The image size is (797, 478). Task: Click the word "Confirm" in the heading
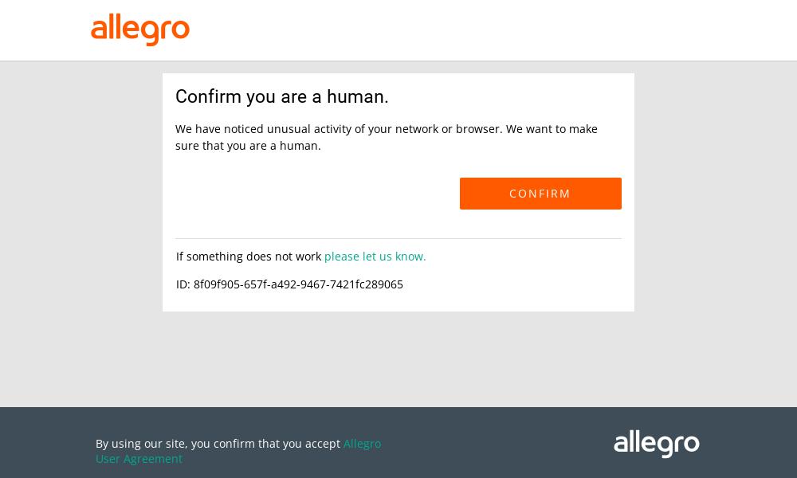(208, 97)
